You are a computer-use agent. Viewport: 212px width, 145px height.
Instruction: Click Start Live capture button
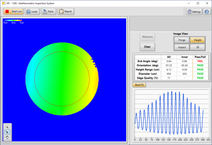13,11
